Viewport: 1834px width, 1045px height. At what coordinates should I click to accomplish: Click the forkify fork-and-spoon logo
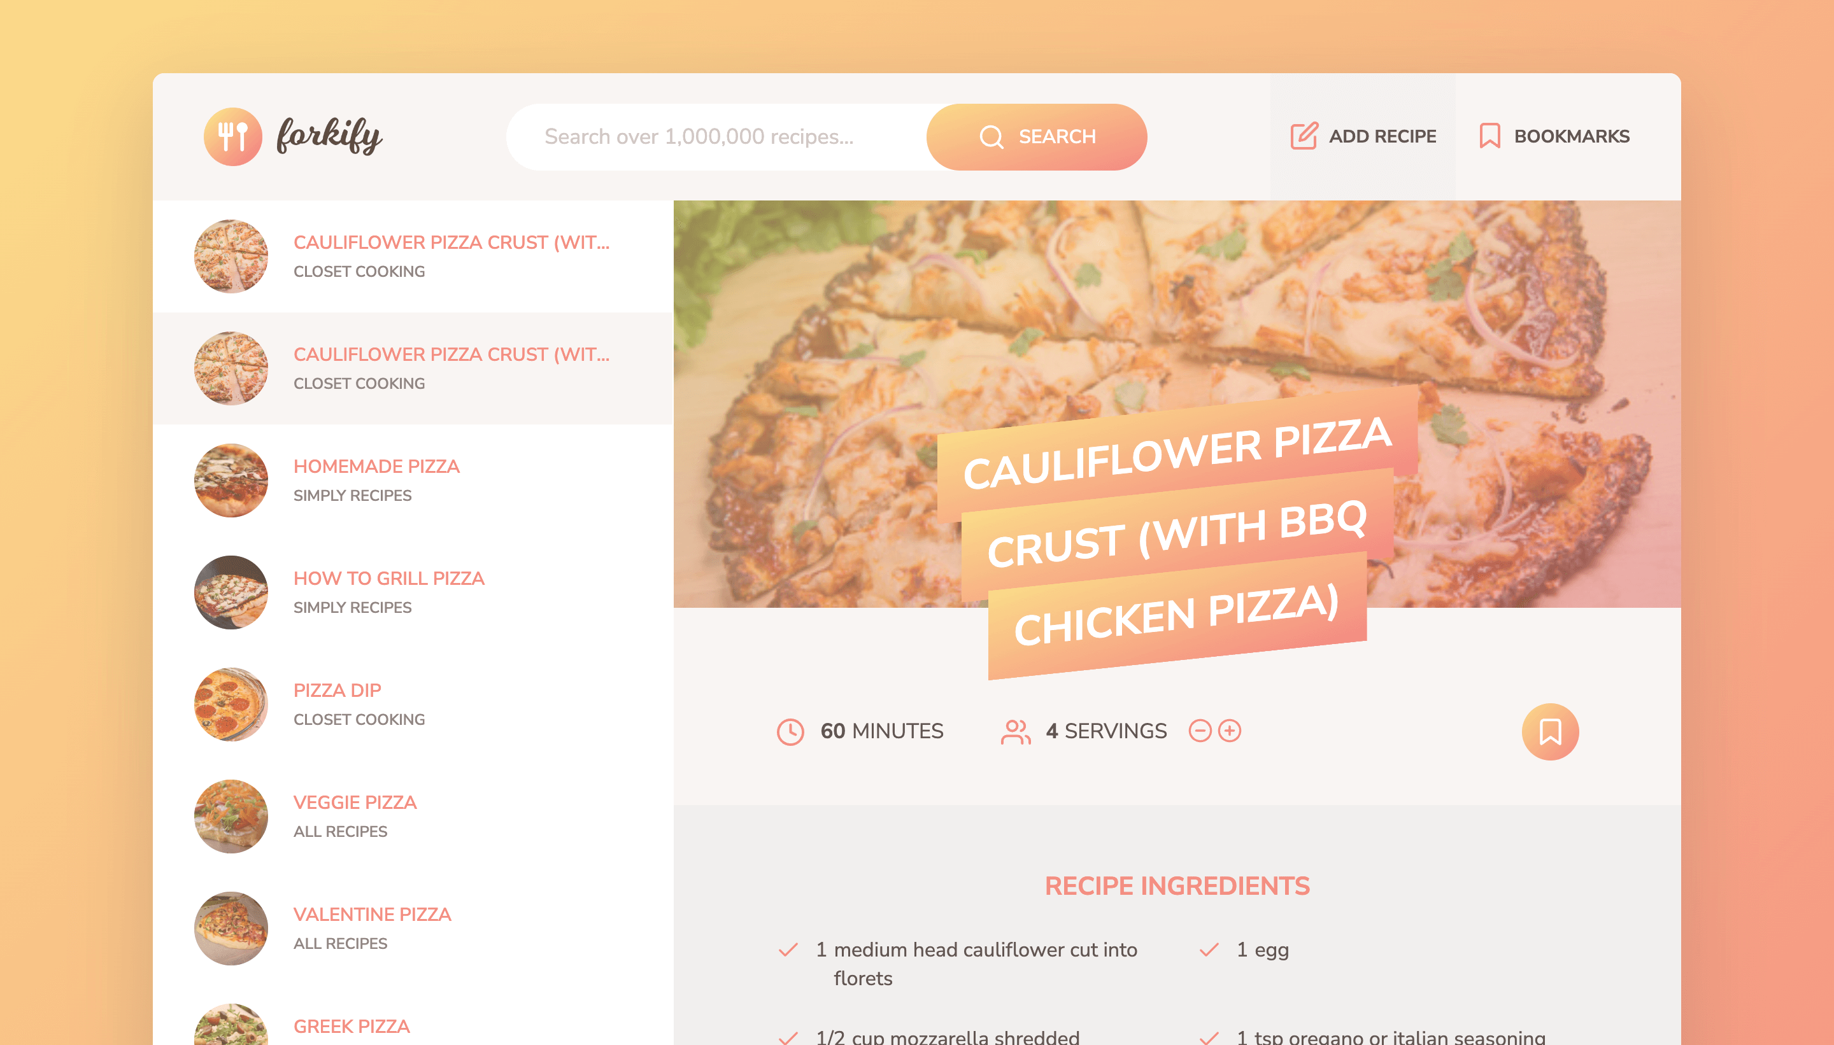232,136
